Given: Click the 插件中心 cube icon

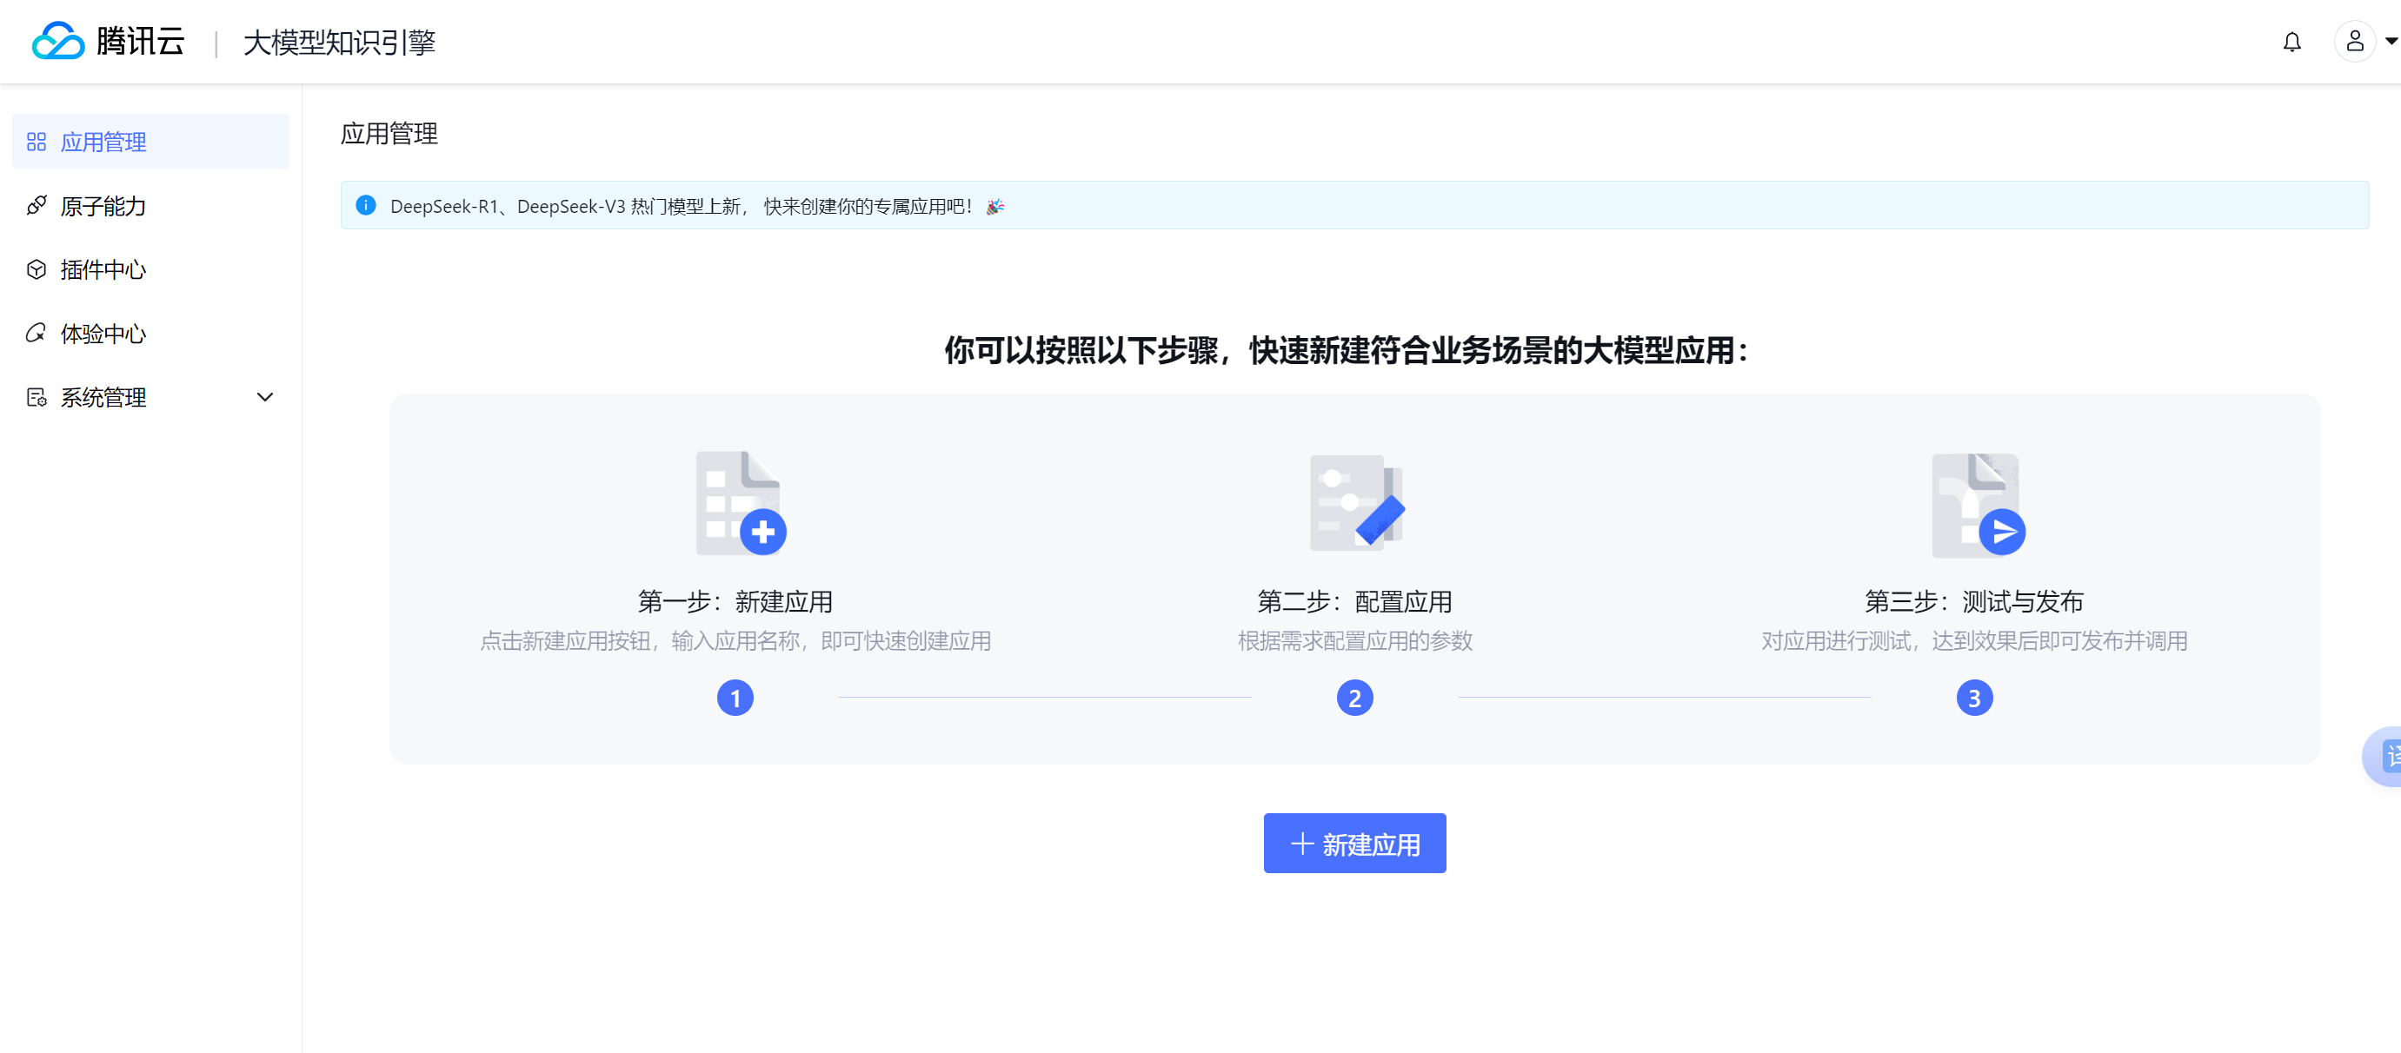Looking at the screenshot, I should coord(37,269).
